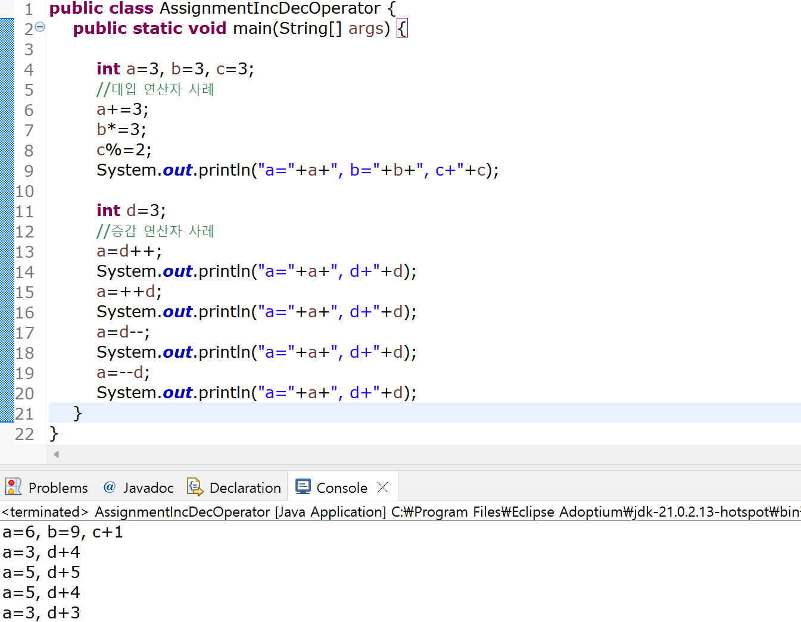Click the comment '//대입 연산자 사례'
Viewport: 801px width, 622px height.
point(155,89)
